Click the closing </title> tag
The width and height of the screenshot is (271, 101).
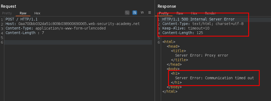coord(179,60)
